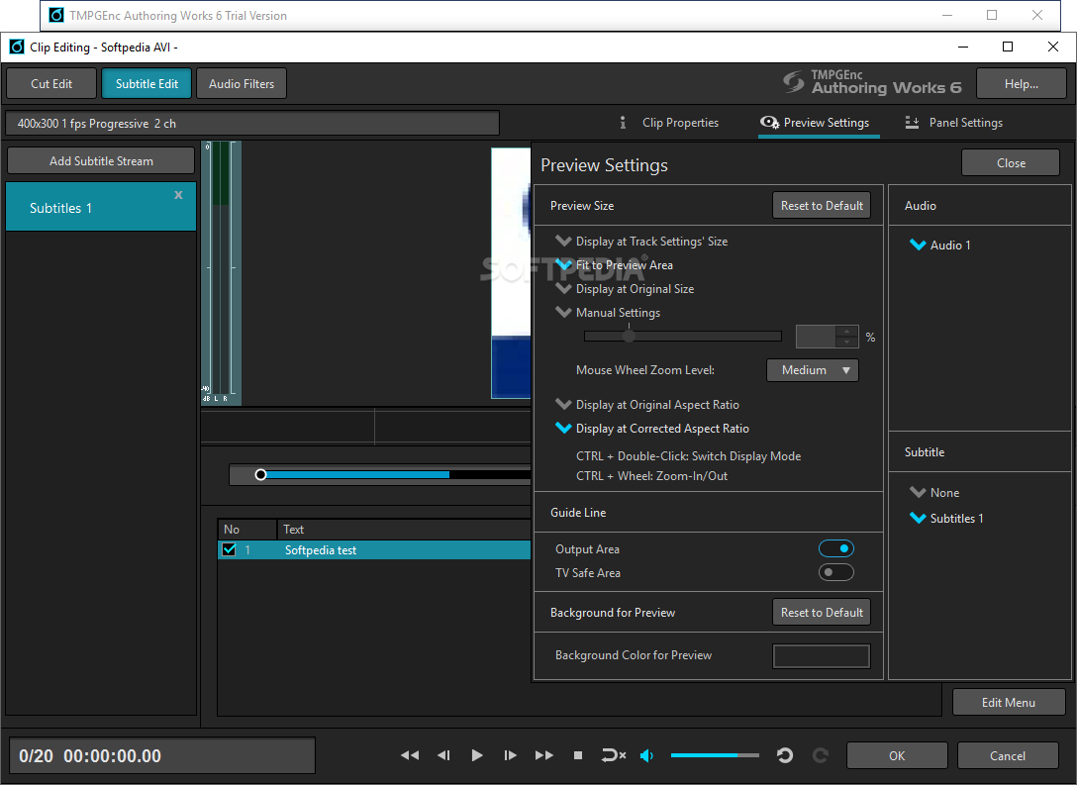Open the Edit Menu button

pyautogui.click(x=1009, y=702)
